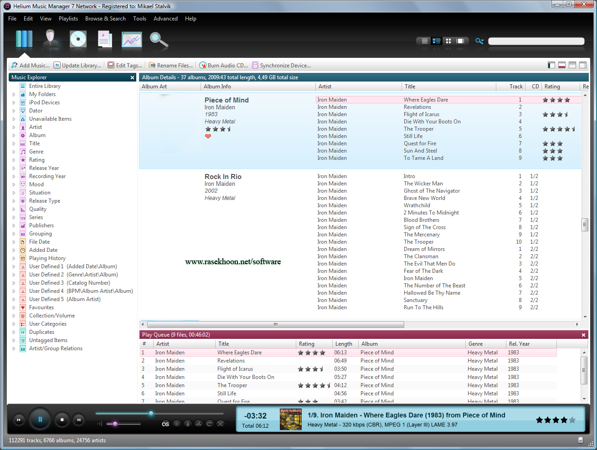Click the volume slider handle

[x=115, y=424]
